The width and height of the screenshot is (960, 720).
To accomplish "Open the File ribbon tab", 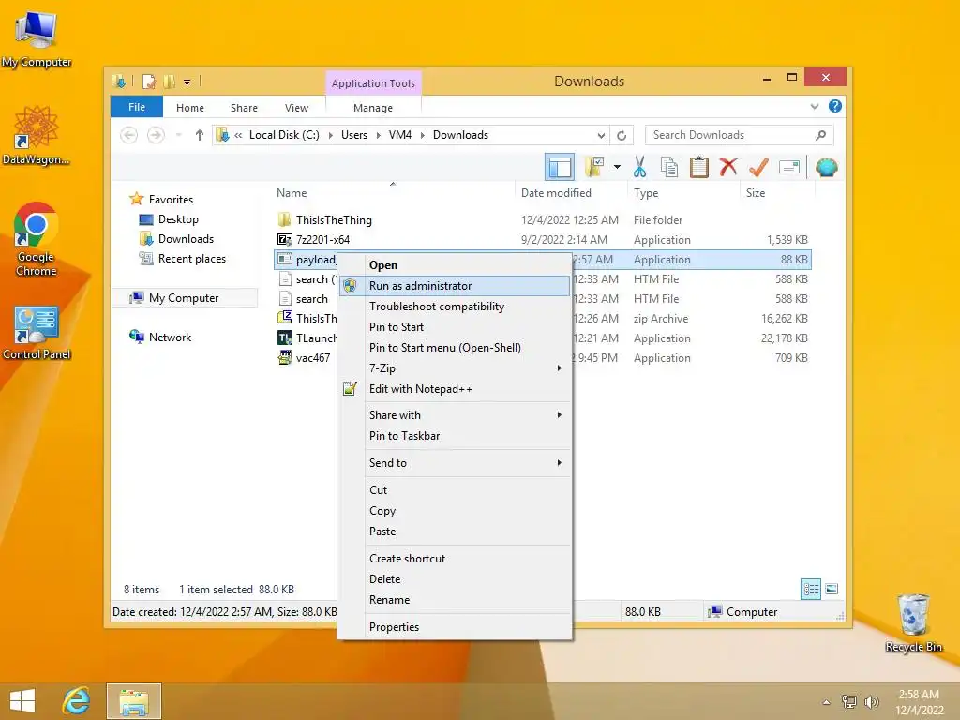I will click(137, 107).
